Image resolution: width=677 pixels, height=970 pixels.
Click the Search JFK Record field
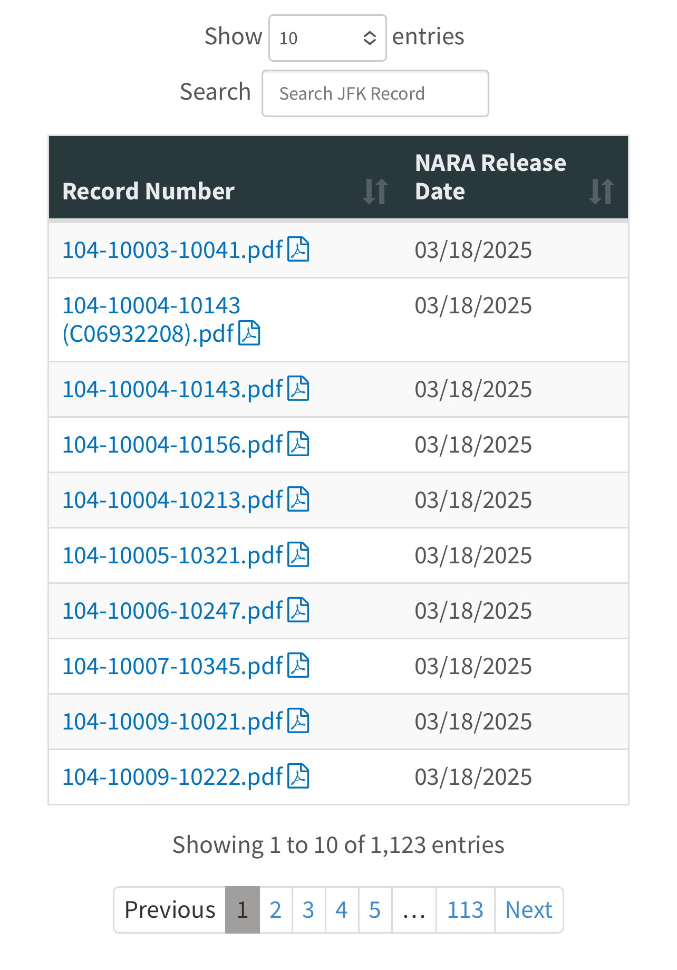click(x=375, y=93)
